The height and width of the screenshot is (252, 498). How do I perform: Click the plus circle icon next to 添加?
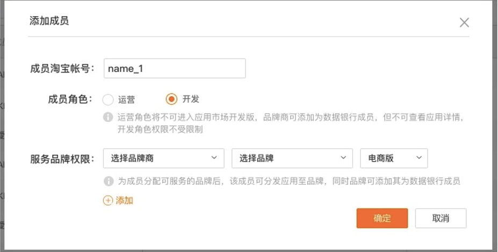tap(108, 200)
